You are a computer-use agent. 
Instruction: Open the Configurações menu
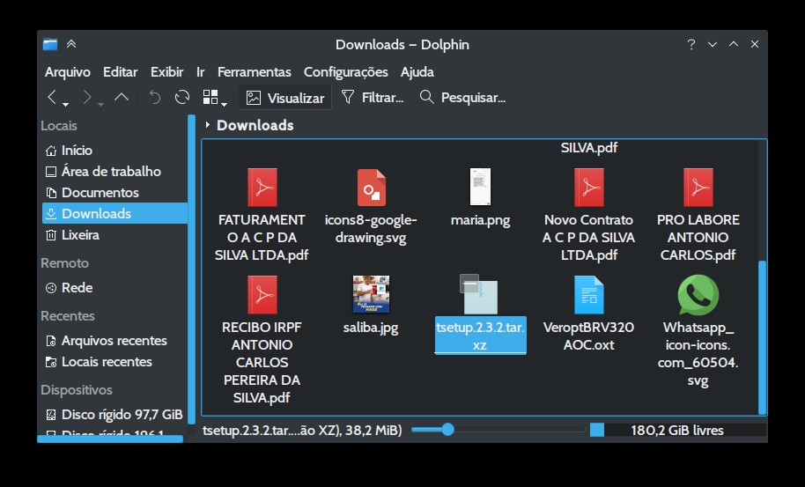tap(346, 72)
